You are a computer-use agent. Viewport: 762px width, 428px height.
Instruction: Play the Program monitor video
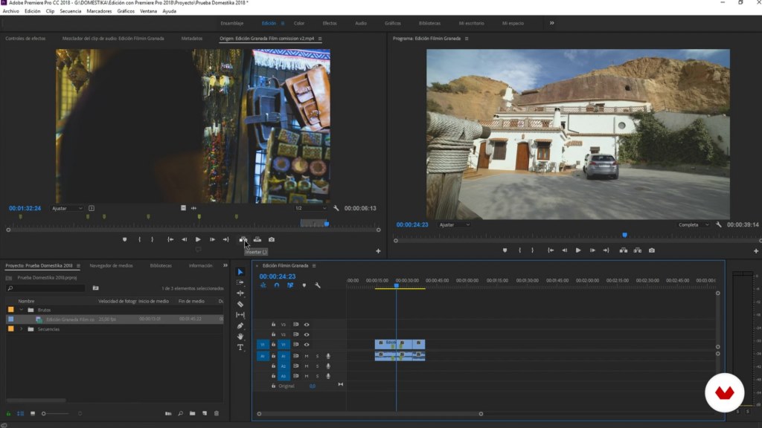(578, 250)
